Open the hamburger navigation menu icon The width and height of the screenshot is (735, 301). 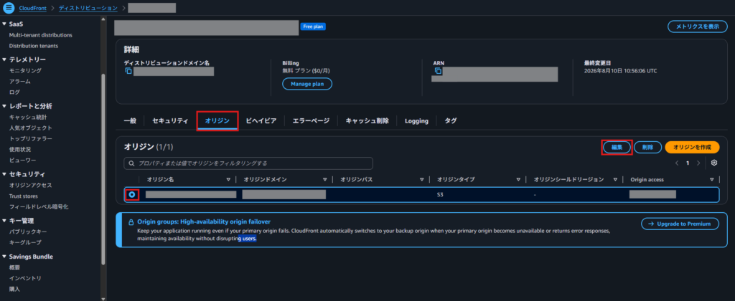pos(9,7)
